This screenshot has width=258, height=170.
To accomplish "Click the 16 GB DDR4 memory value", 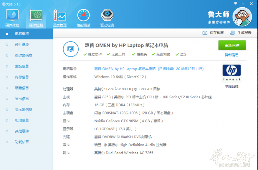I will tap(119, 105).
